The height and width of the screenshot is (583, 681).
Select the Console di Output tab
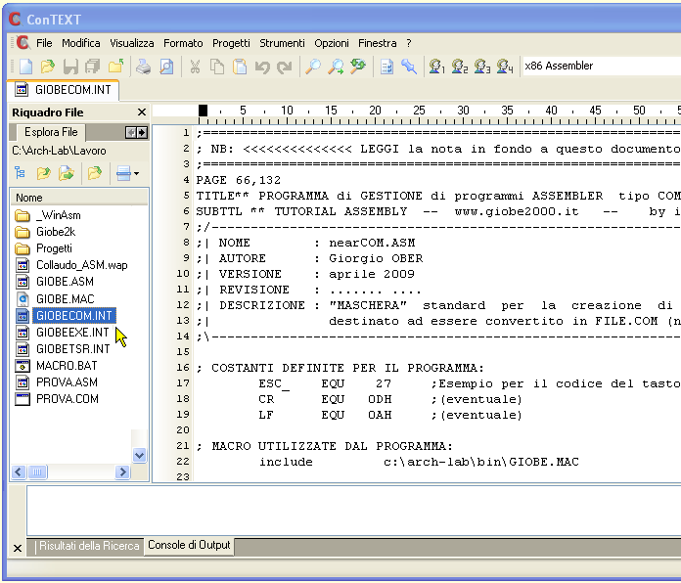189,545
